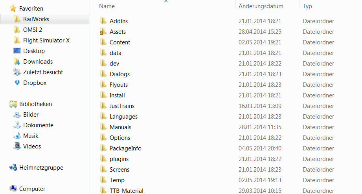Click the Videos library icon
The width and height of the screenshot is (362, 194).
coord(17,146)
